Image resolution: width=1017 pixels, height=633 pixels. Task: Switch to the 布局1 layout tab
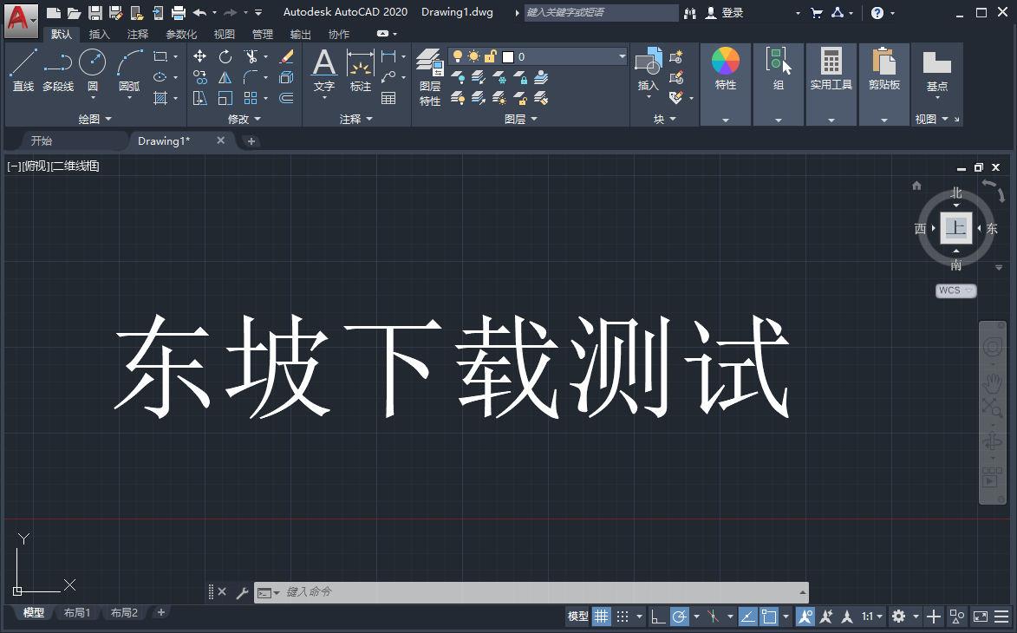[x=76, y=612]
